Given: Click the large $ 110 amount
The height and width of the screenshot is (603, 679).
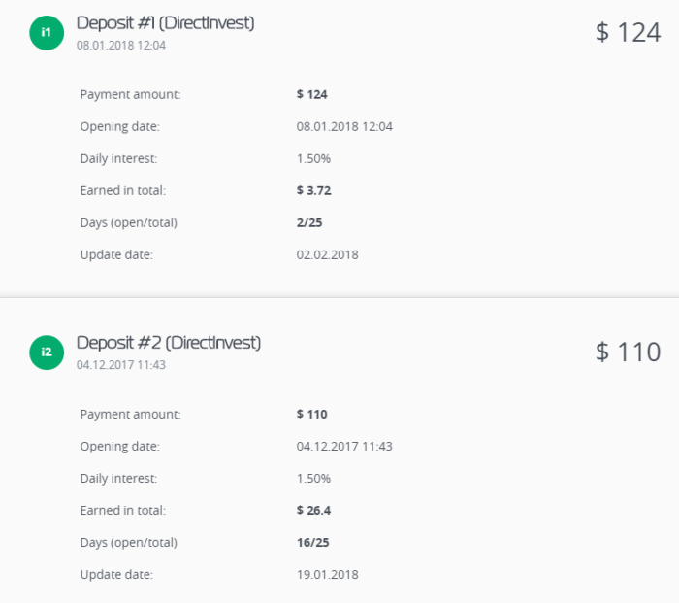Looking at the screenshot, I should (x=628, y=352).
